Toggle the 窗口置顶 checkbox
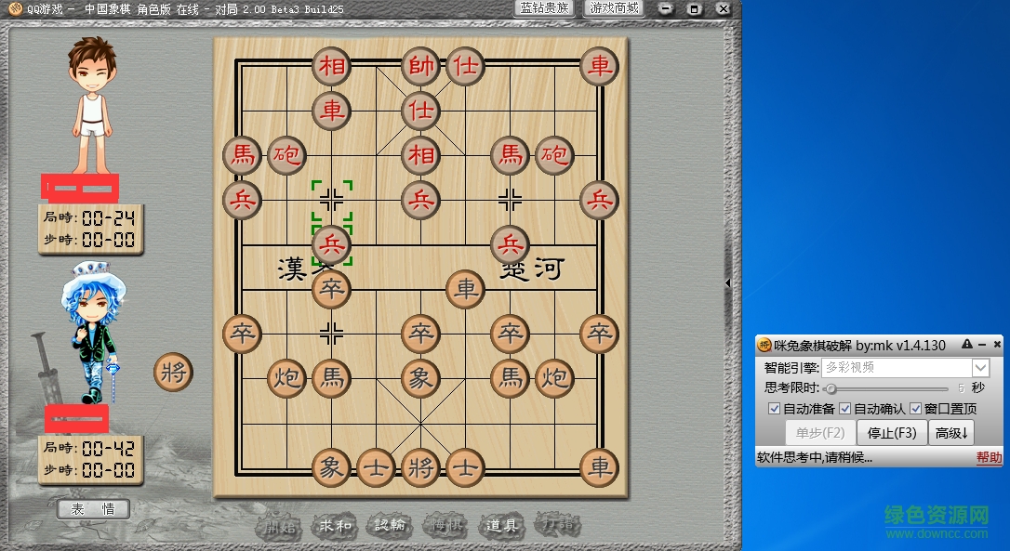 click(914, 409)
